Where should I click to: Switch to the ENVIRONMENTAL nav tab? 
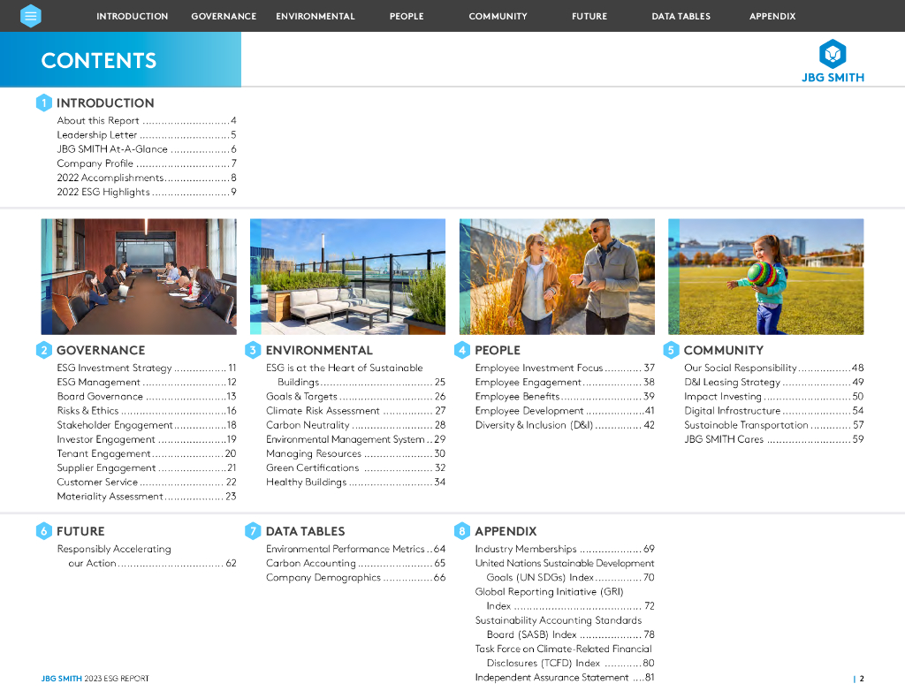click(316, 16)
